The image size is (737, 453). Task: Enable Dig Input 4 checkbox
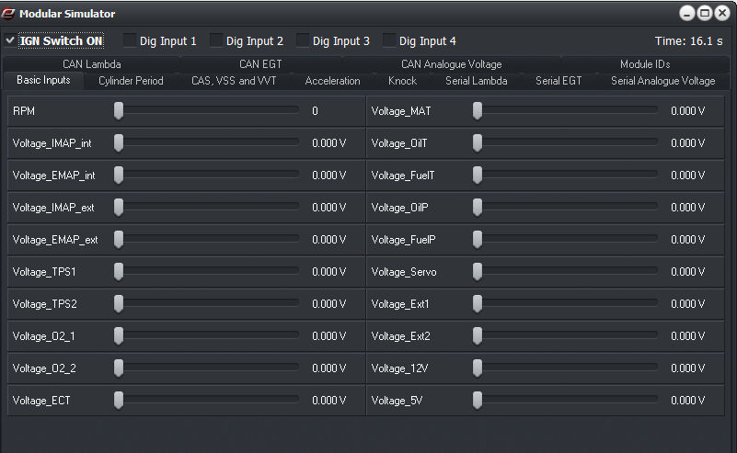point(388,40)
